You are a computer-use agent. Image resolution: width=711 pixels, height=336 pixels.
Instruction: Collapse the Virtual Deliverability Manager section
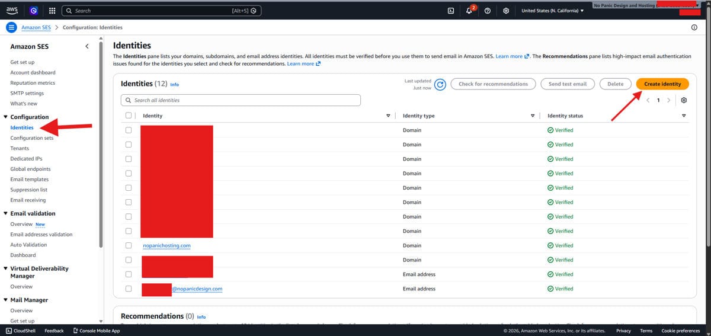tap(6, 268)
